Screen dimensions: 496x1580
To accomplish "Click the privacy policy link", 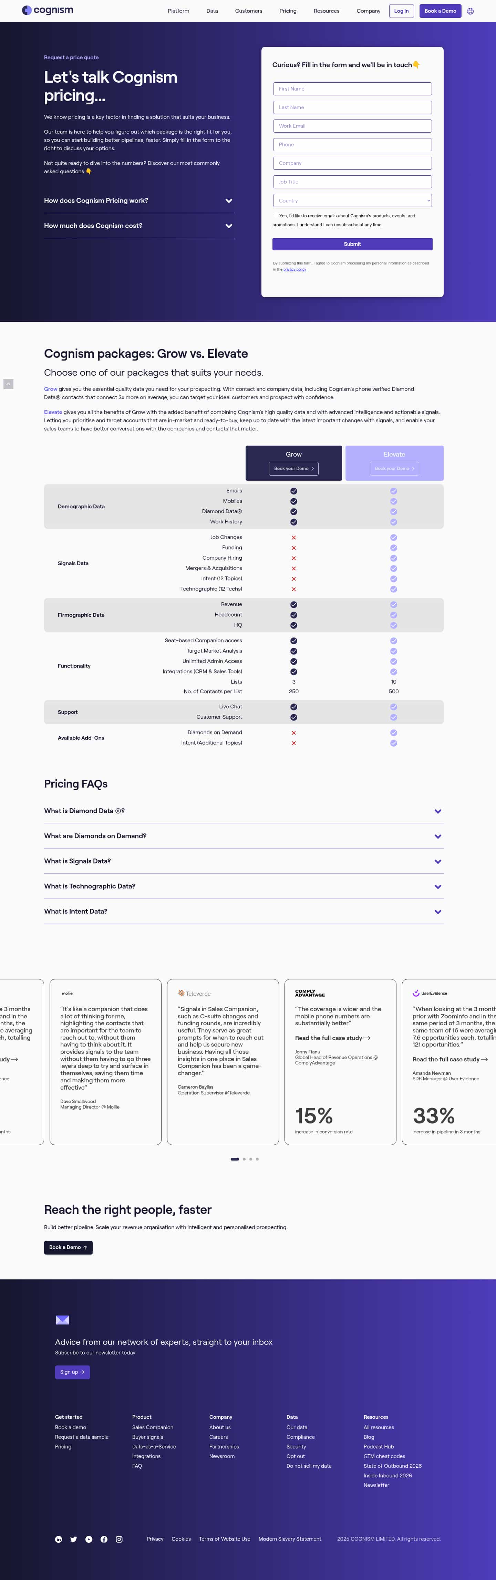I will pyautogui.click(x=294, y=269).
